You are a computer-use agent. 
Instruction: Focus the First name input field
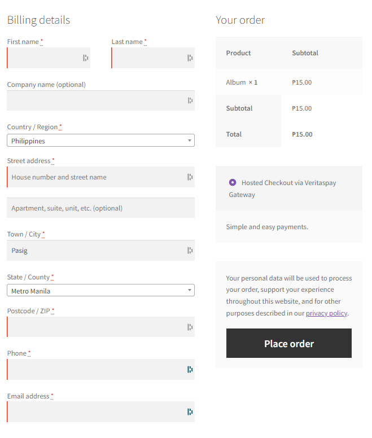[x=49, y=58]
